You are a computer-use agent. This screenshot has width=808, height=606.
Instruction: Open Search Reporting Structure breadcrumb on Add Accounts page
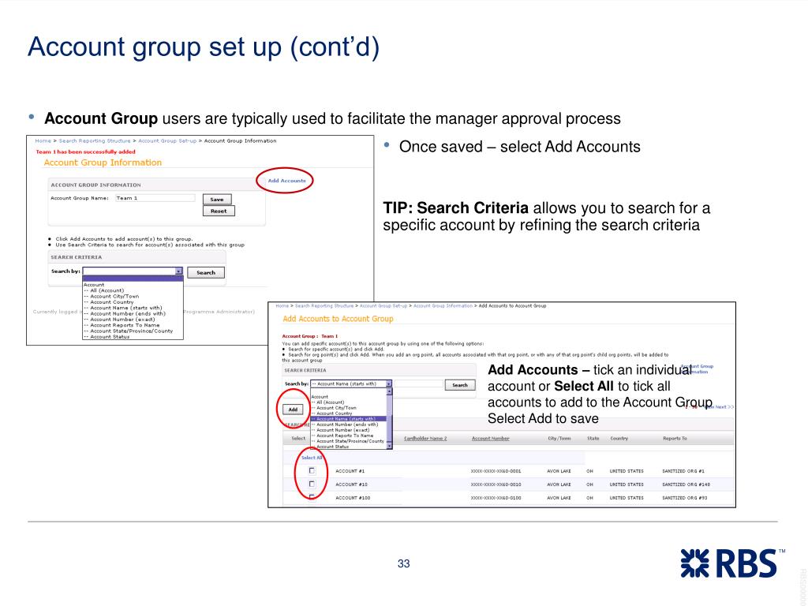point(324,306)
